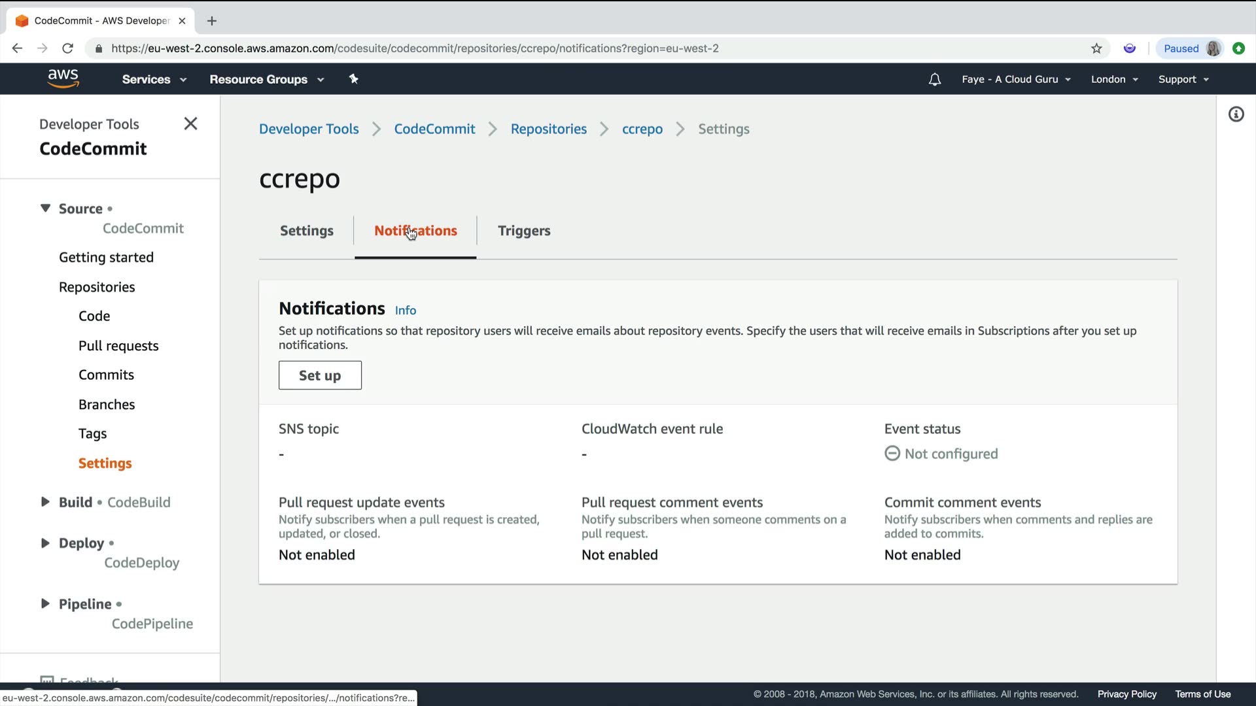Click the browser address bar
1256x706 pixels.
pos(523,48)
